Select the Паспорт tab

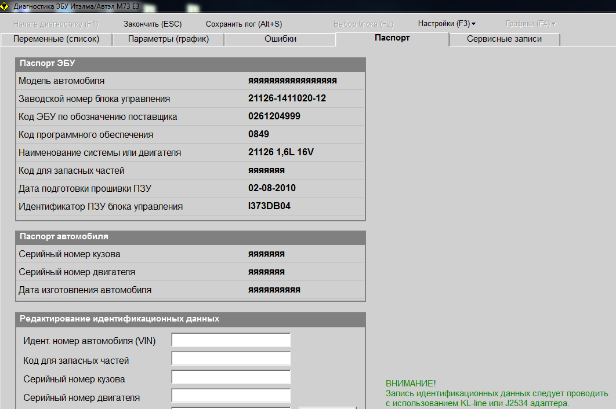pyautogui.click(x=392, y=38)
